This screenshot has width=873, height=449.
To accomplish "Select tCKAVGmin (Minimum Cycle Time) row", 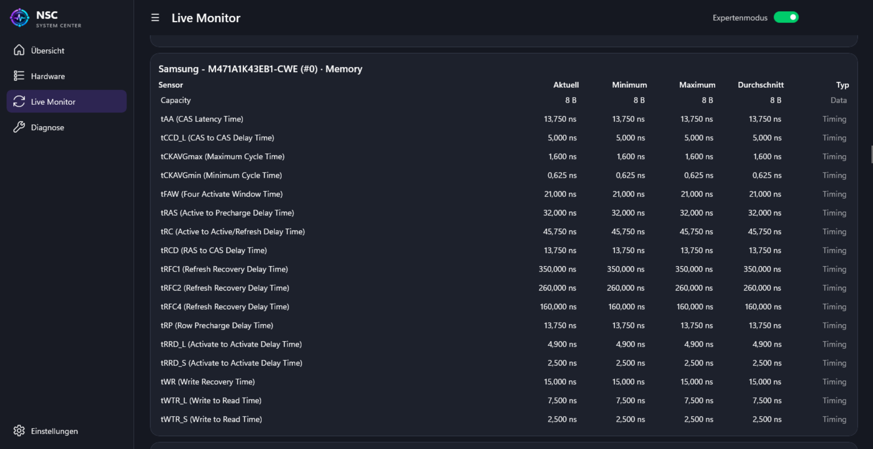I will click(503, 175).
